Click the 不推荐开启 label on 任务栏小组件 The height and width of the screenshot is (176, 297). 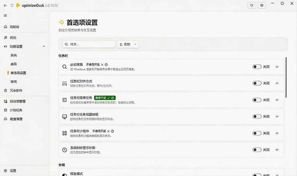click(x=99, y=131)
